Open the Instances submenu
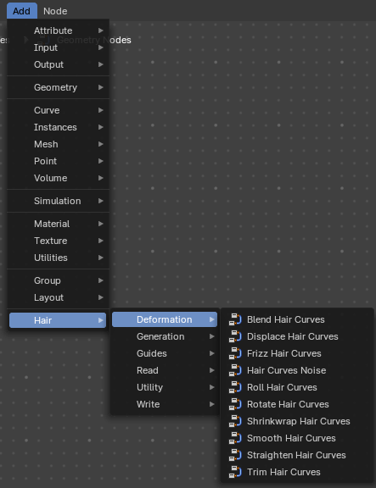The width and height of the screenshot is (376, 488). pyautogui.click(x=58, y=127)
